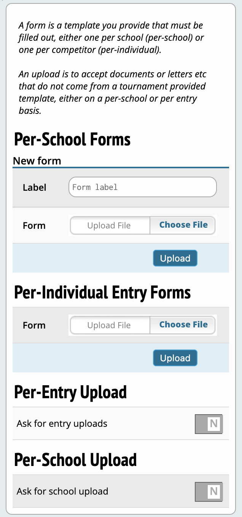This screenshot has height=517, width=242.
Task: Click the Per-Entry Upload heading
Action: click(x=70, y=392)
